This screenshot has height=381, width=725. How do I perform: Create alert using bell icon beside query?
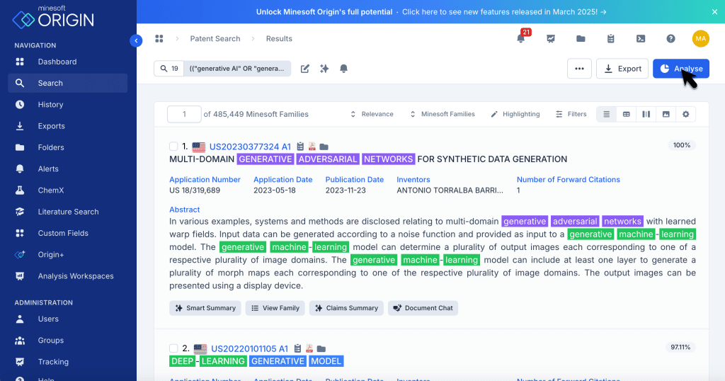(x=344, y=69)
